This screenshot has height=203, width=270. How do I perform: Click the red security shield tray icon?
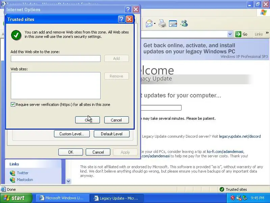[233, 198]
